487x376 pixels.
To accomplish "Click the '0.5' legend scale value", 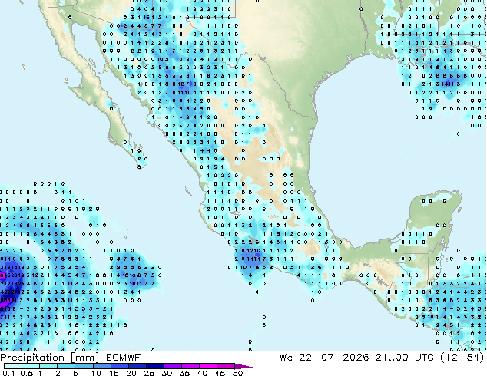I will 27,373.
